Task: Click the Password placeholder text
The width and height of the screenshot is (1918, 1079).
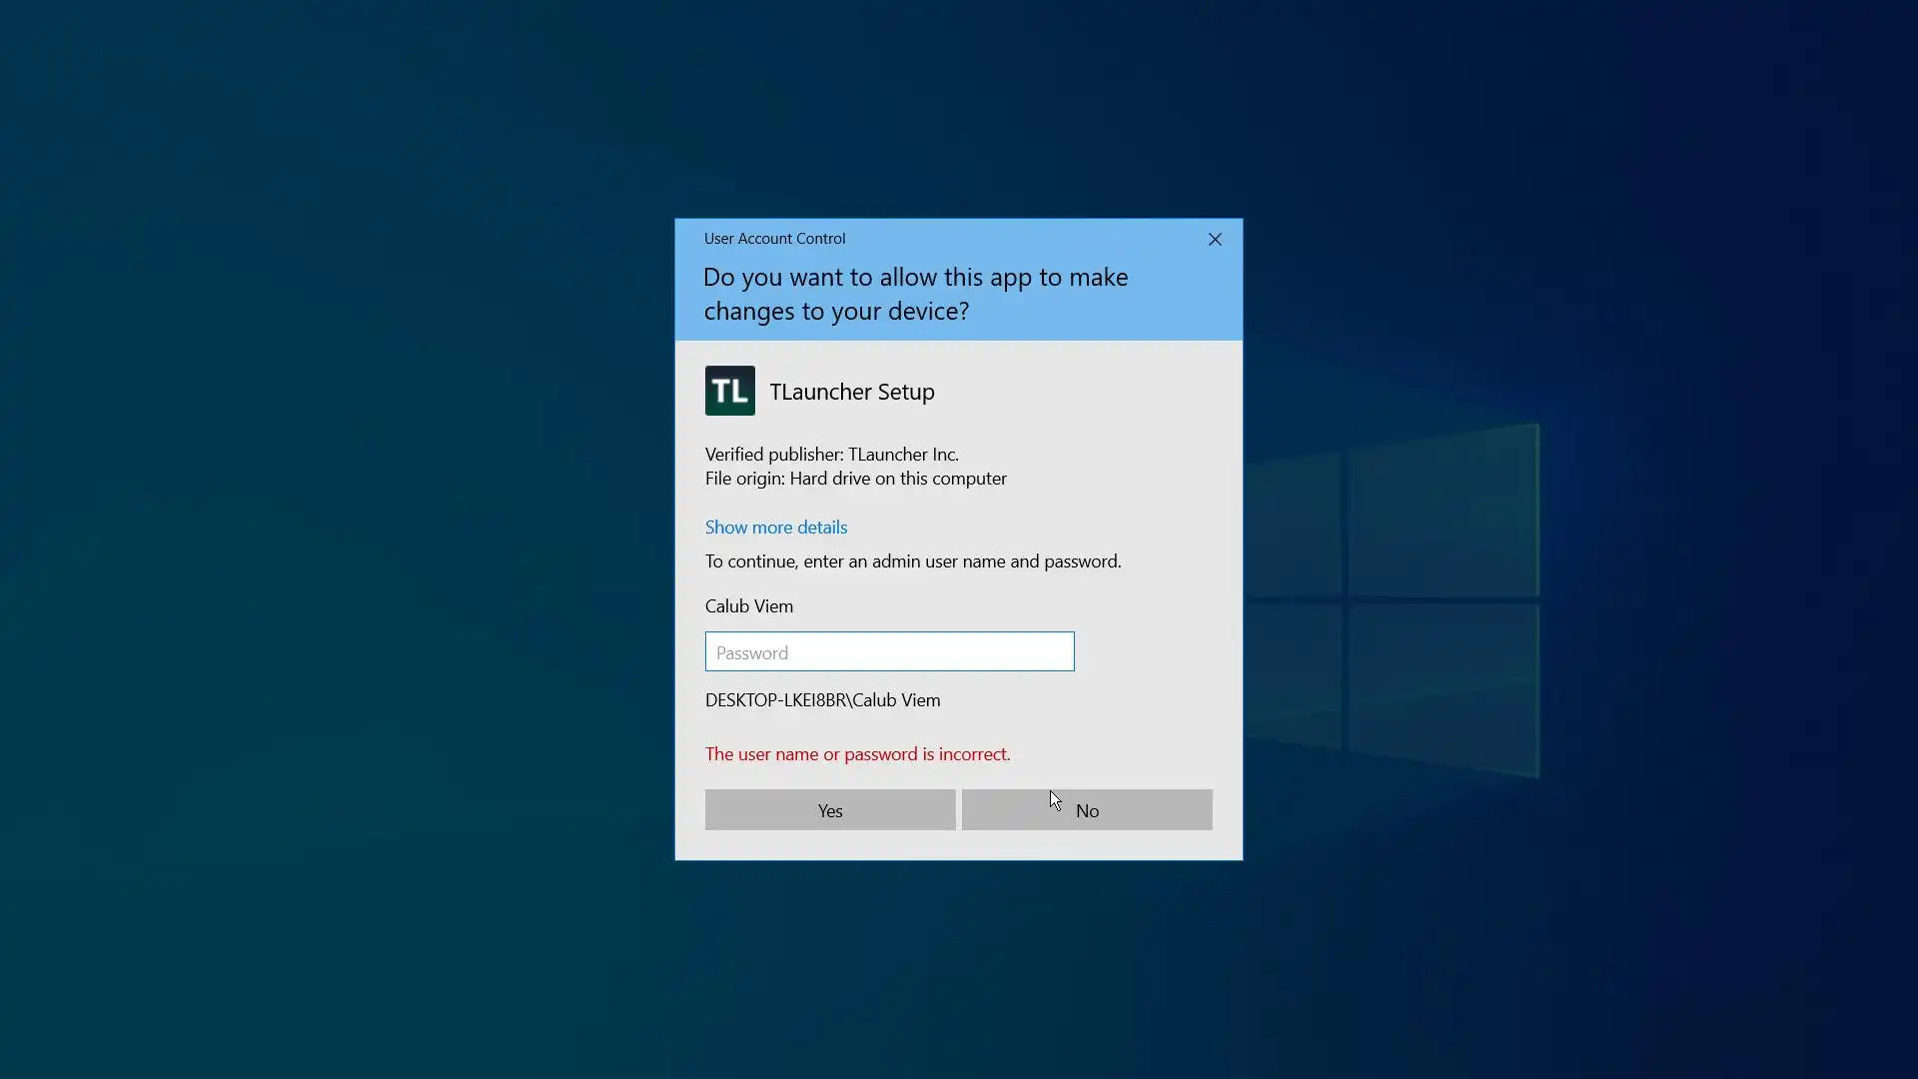Action: click(752, 652)
